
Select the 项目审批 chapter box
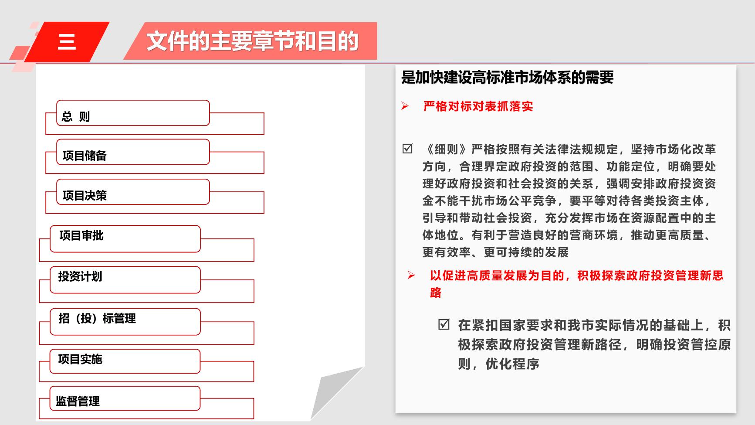click(x=125, y=239)
